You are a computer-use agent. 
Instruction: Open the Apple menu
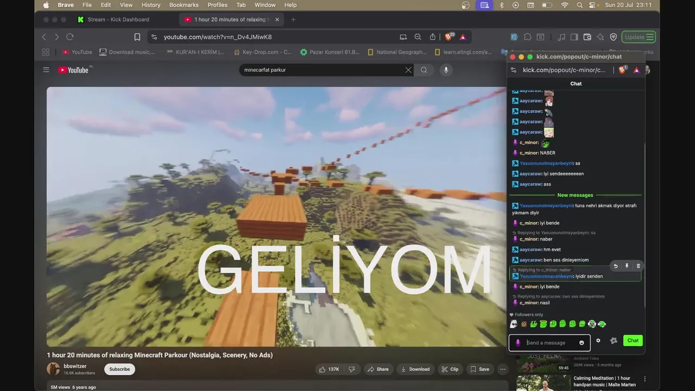click(46, 5)
